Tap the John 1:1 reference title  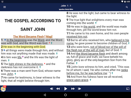[x=66, y=6]
